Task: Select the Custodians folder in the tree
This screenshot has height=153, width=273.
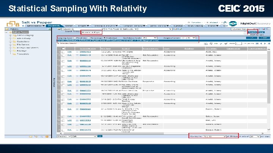Action: coord(23,42)
